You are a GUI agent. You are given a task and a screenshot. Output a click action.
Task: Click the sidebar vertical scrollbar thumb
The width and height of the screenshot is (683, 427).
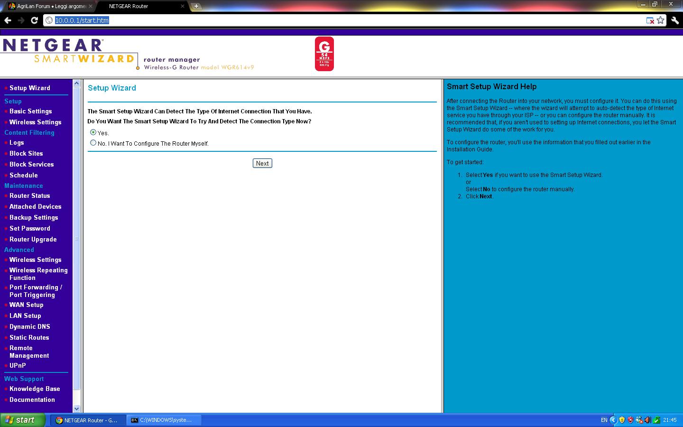pyautogui.click(x=76, y=239)
